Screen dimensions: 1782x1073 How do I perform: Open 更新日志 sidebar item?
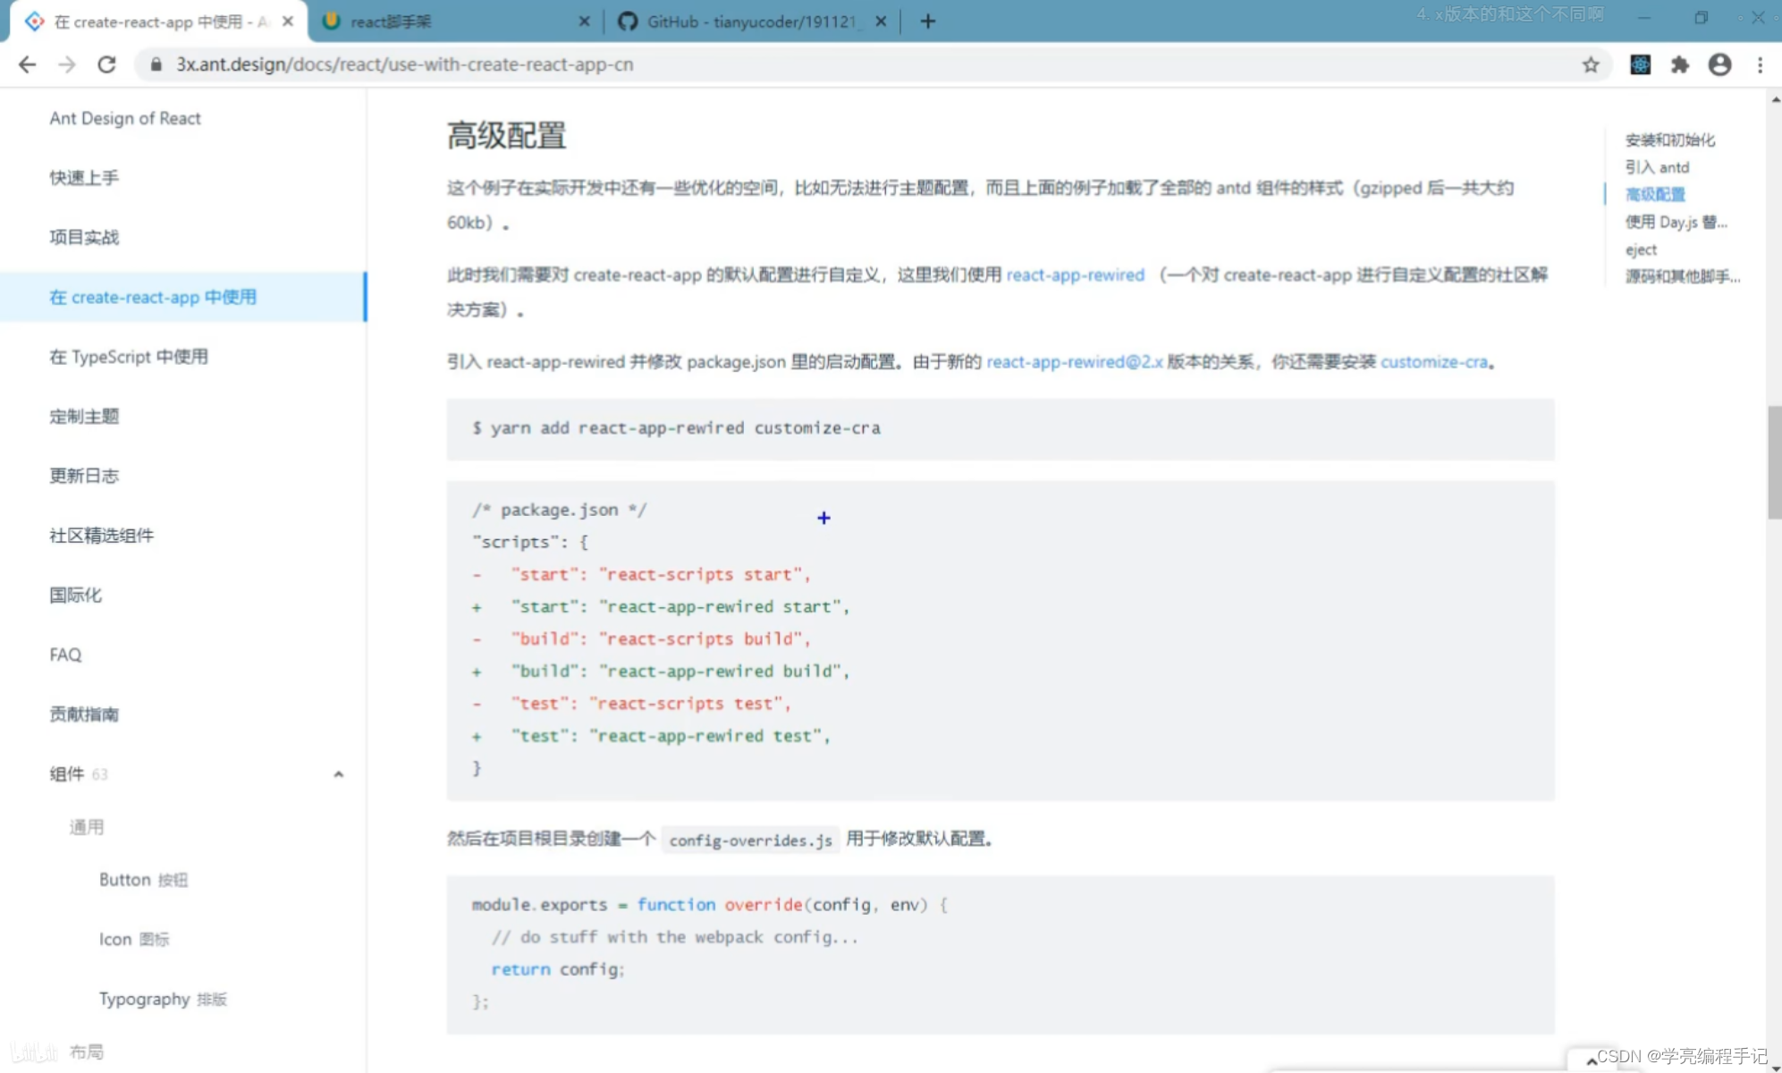pyautogui.click(x=84, y=476)
